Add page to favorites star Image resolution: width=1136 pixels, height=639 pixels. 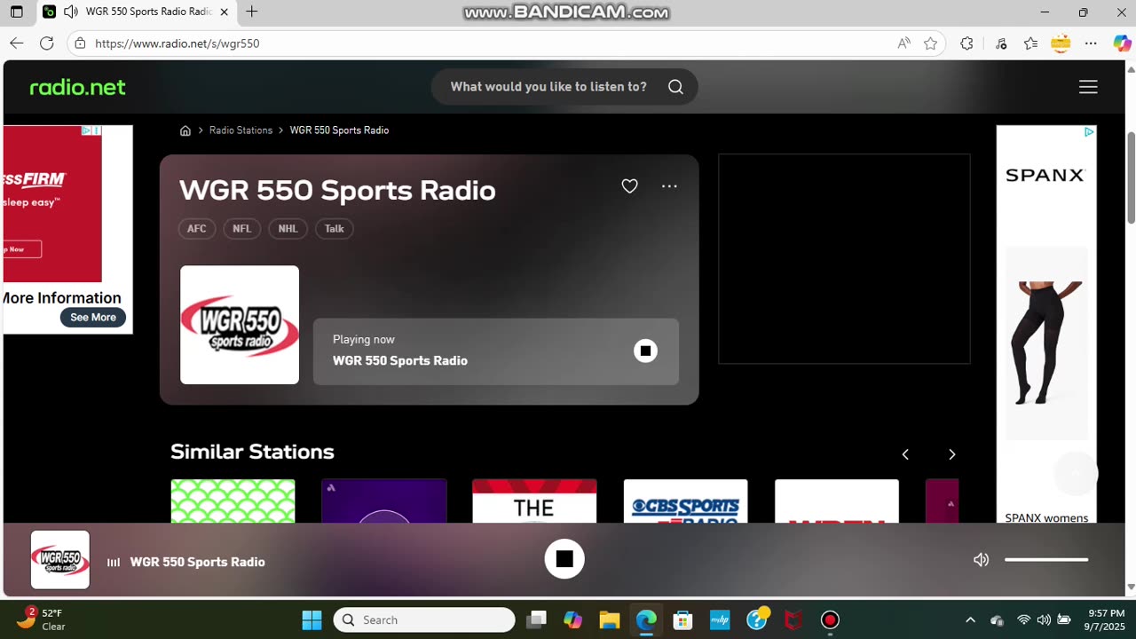[x=930, y=43]
